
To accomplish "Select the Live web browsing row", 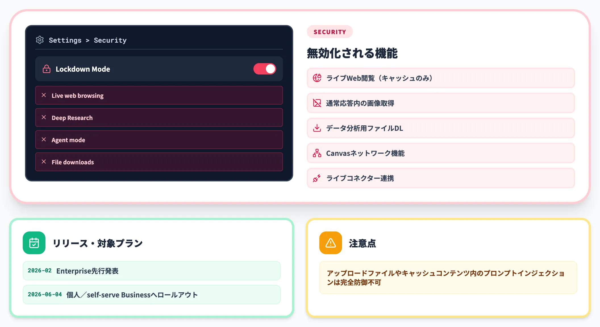I will point(159,95).
